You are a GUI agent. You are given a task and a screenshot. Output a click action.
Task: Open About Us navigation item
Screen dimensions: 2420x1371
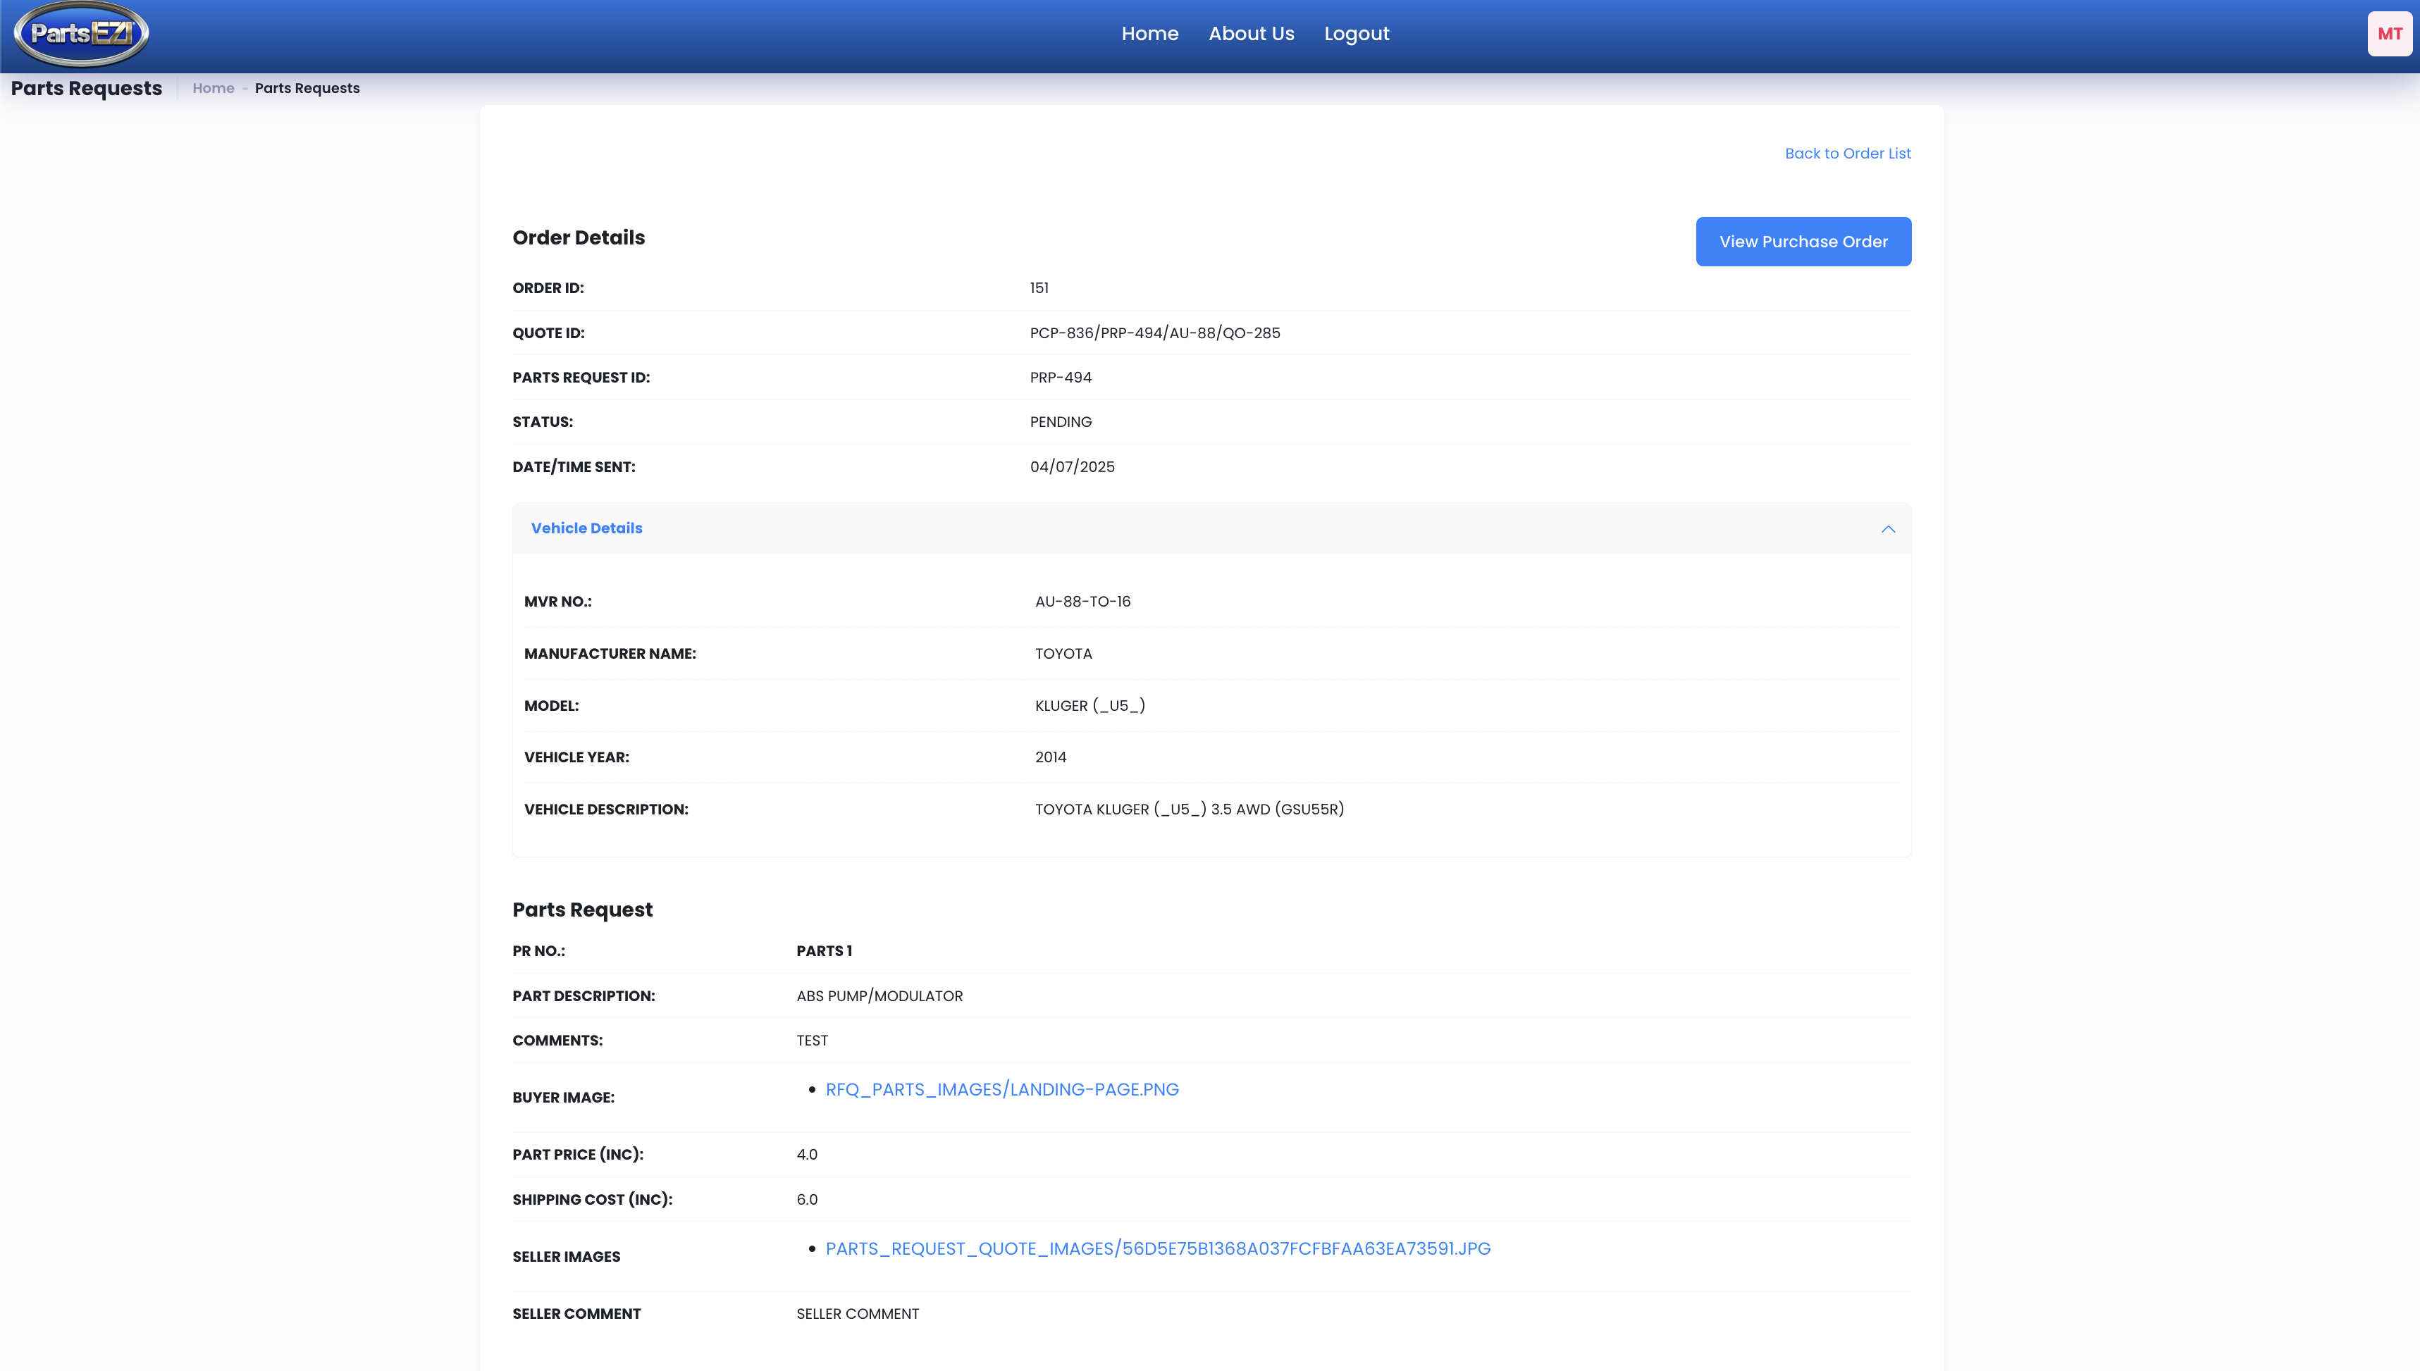click(1250, 34)
